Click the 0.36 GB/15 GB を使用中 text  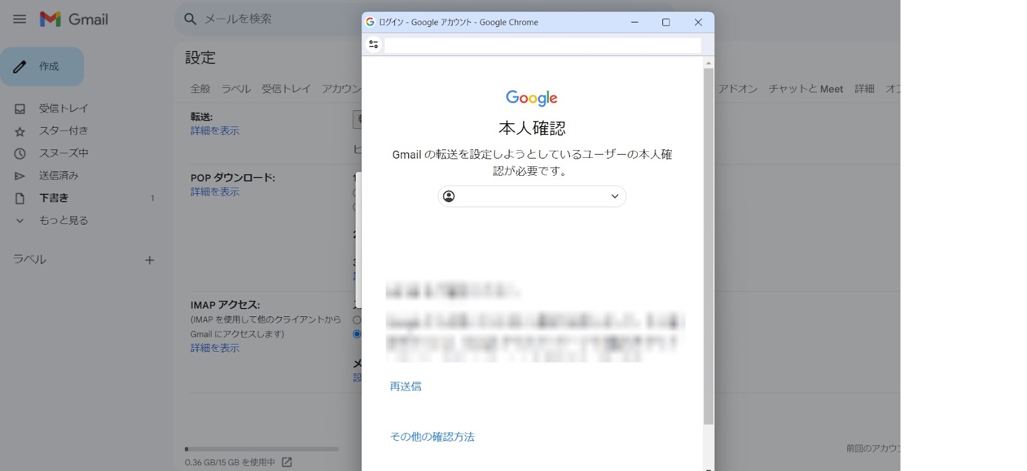pos(230,462)
